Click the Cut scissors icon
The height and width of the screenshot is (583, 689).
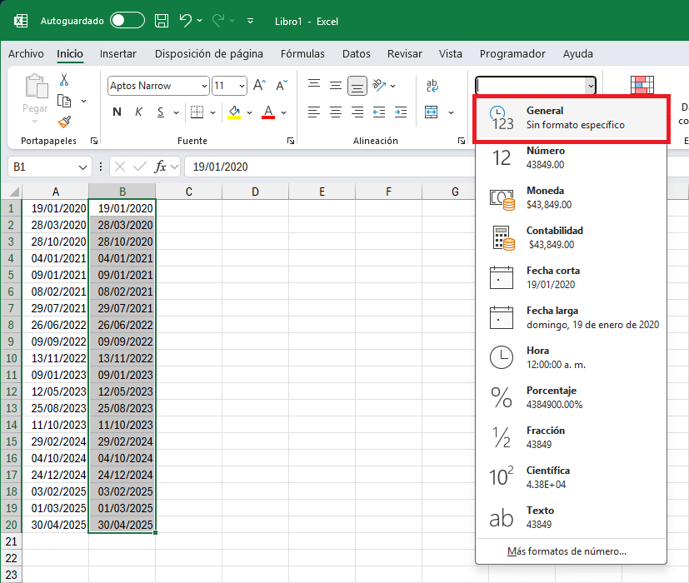coord(64,80)
